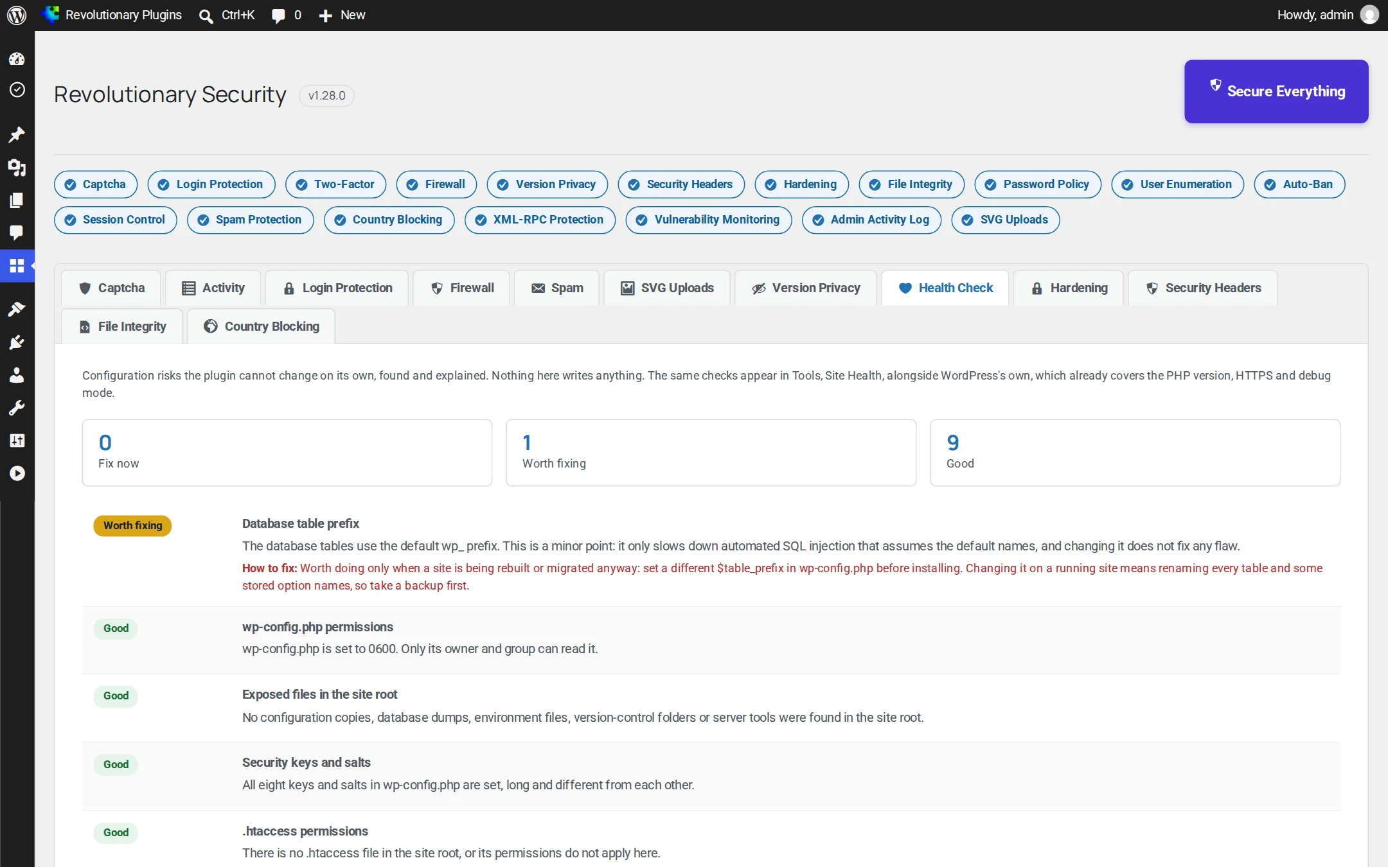
Task: Click the 'Worth fixing' yellow status badge
Action: click(132, 525)
